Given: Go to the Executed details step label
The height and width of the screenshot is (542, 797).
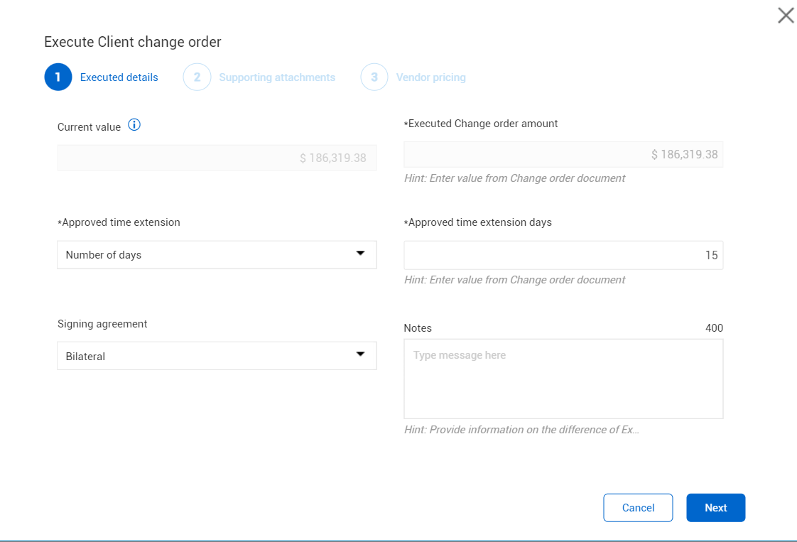Looking at the screenshot, I should (x=119, y=77).
